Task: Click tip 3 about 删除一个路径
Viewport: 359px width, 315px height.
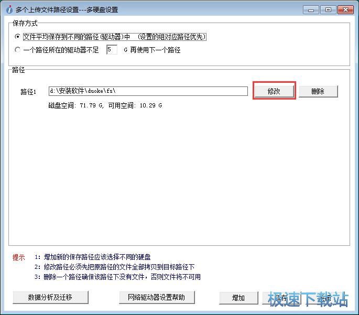Action: coord(117,277)
